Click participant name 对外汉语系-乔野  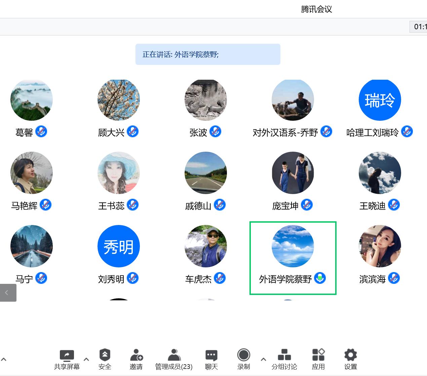pyautogui.click(x=285, y=133)
